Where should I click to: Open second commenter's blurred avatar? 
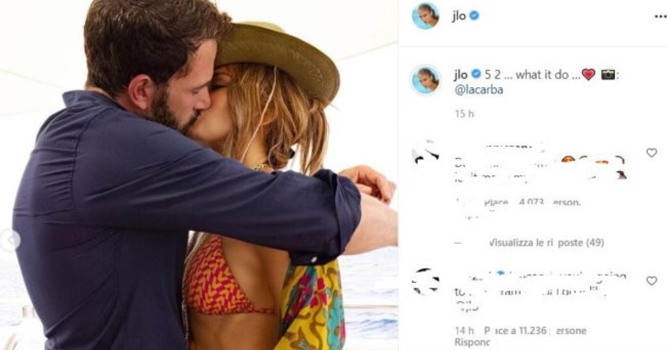[x=426, y=282]
